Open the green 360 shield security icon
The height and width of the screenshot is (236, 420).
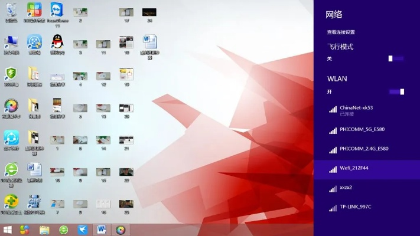pos(11,74)
